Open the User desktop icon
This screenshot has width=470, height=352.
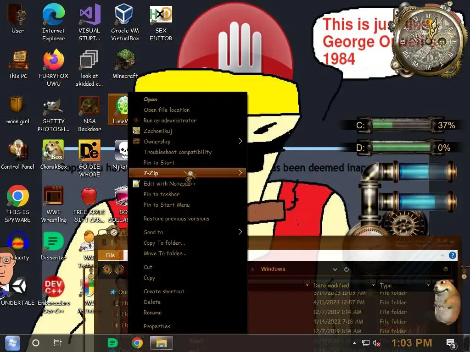[x=18, y=18]
